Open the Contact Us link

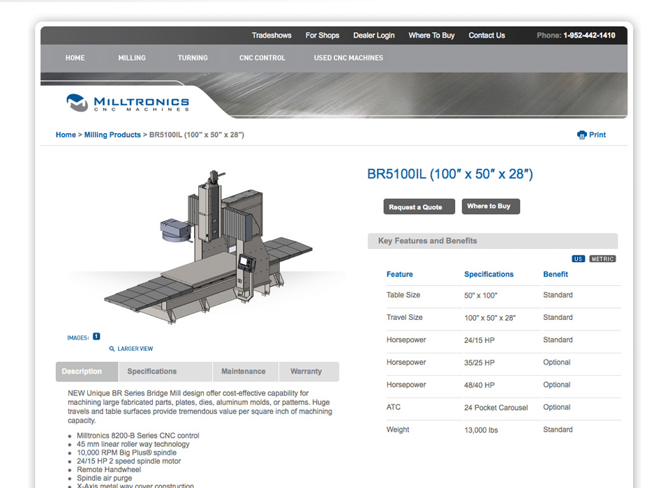click(486, 36)
